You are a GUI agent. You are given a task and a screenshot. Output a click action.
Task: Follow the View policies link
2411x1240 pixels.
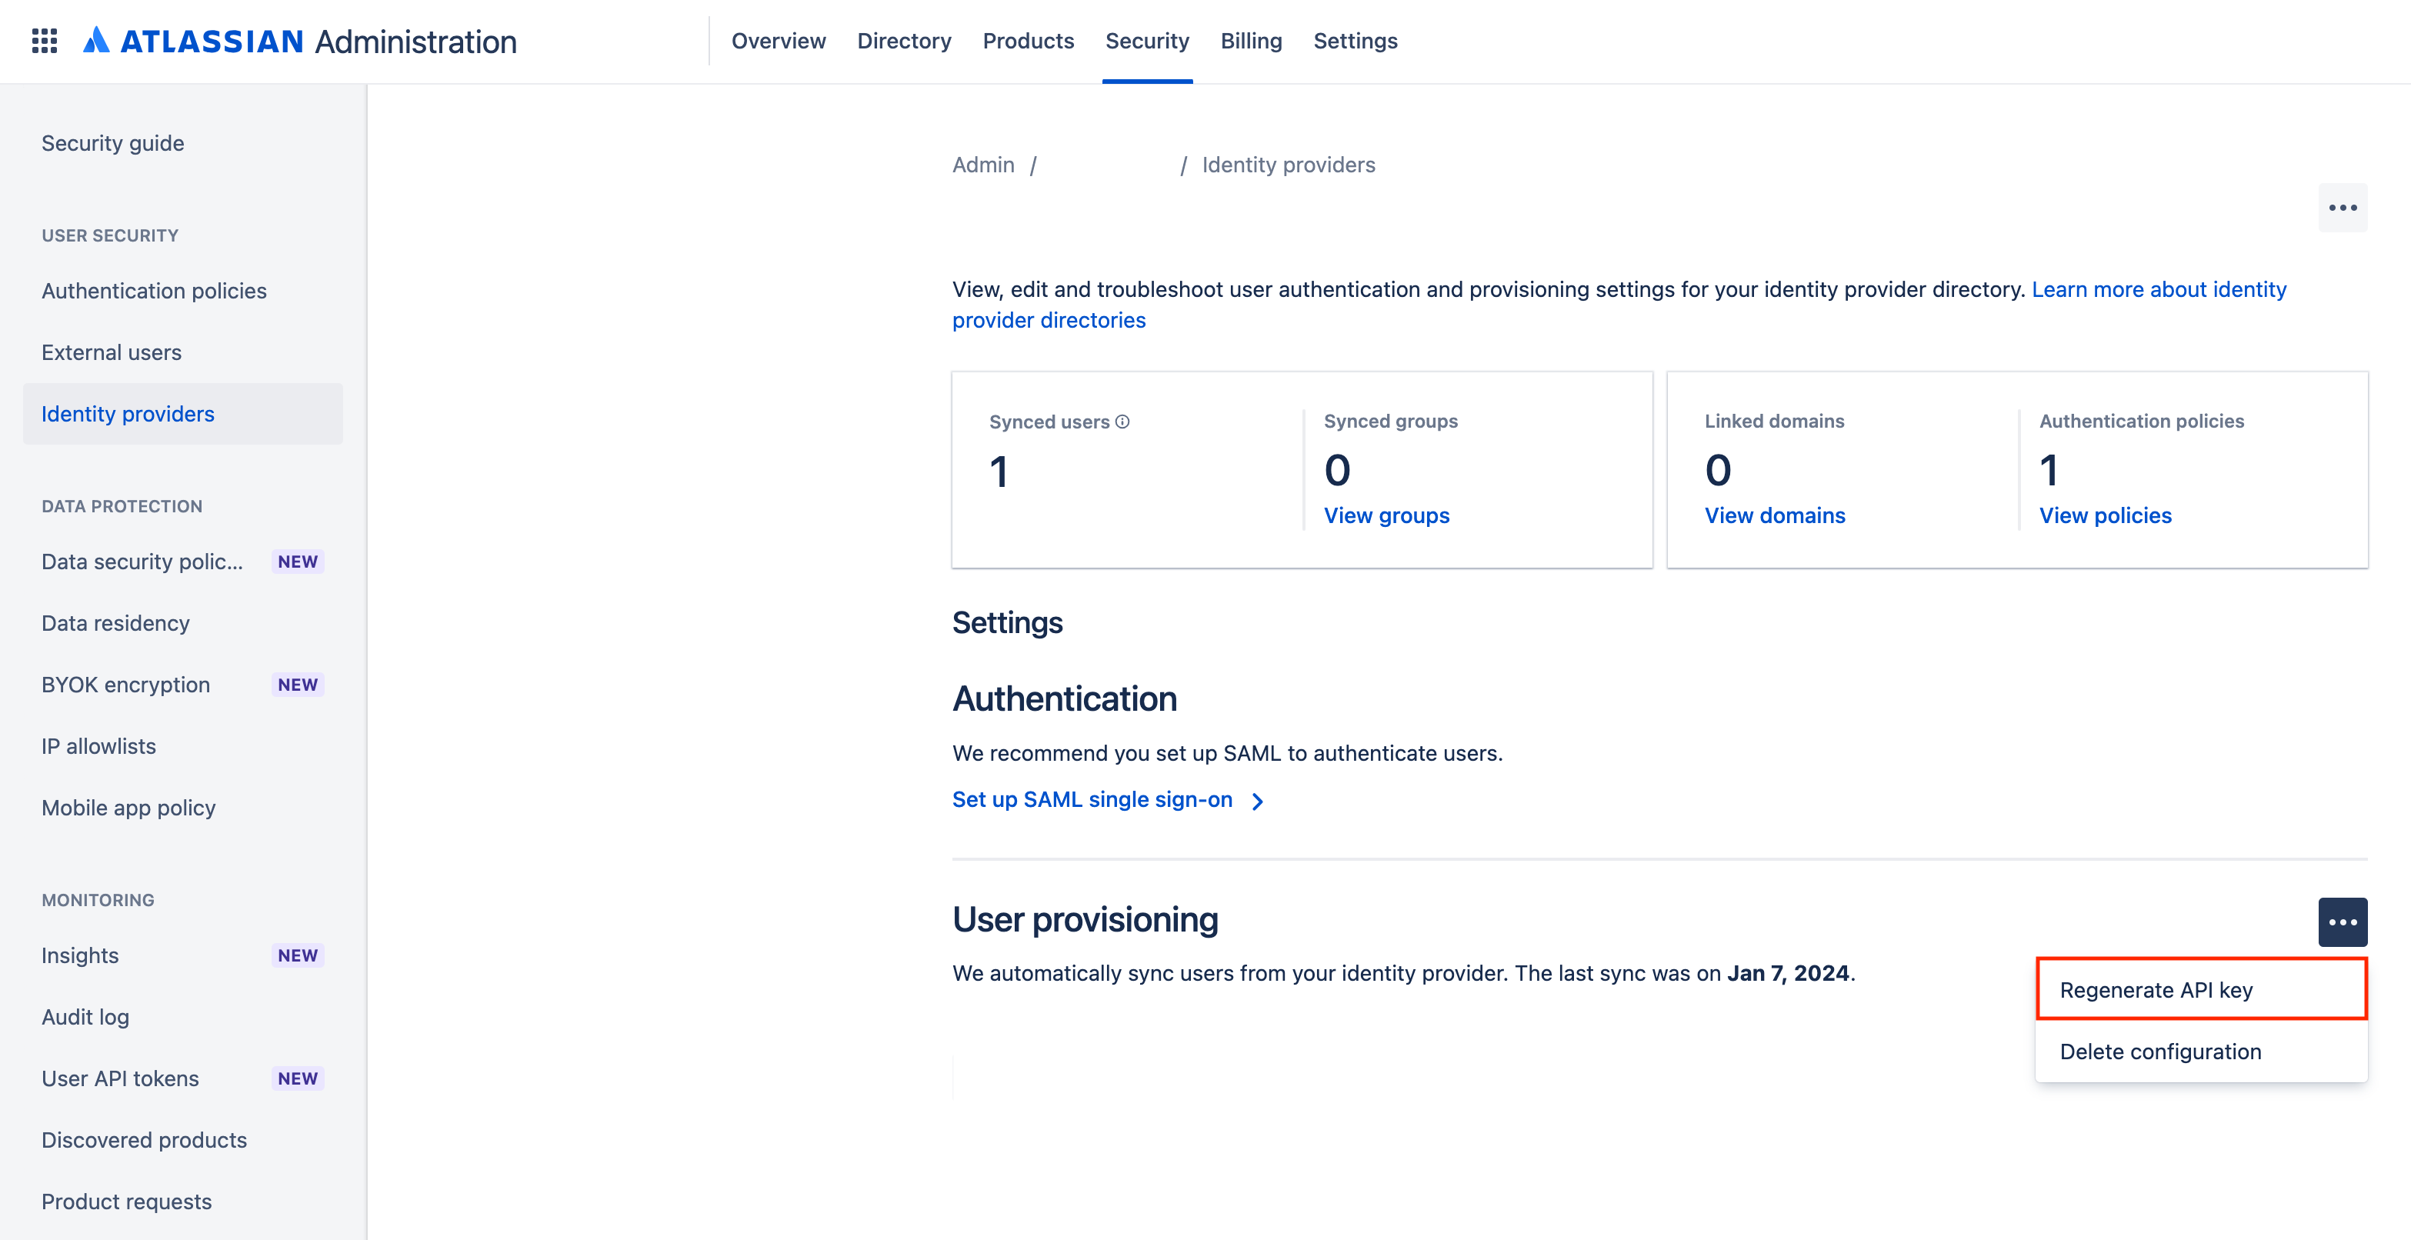[x=2105, y=515]
